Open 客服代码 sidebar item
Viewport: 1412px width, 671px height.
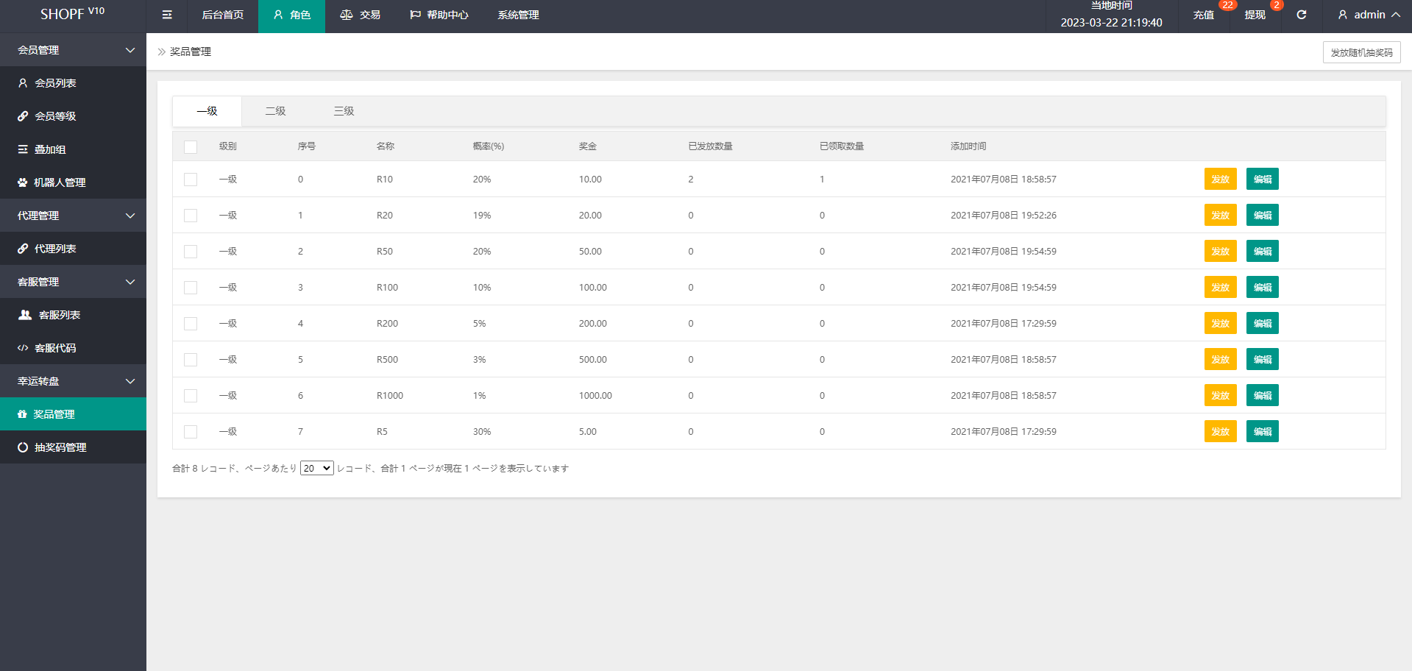click(x=55, y=348)
